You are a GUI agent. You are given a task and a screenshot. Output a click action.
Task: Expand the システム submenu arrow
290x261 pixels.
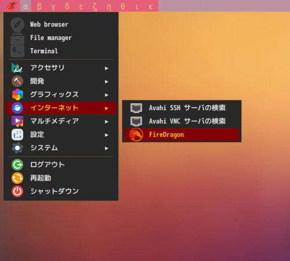coord(106,148)
